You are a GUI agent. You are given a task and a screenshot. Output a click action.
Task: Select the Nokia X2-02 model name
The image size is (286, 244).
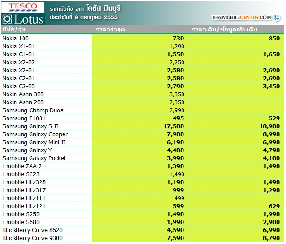click(x=18, y=63)
